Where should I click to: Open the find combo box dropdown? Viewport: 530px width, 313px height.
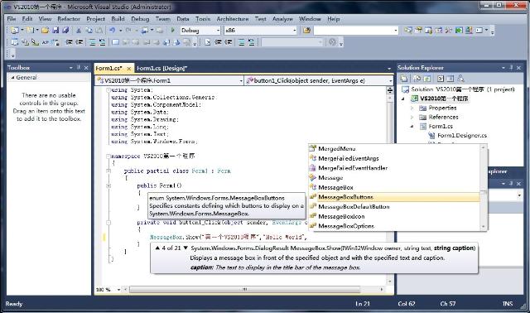(396, 31)
